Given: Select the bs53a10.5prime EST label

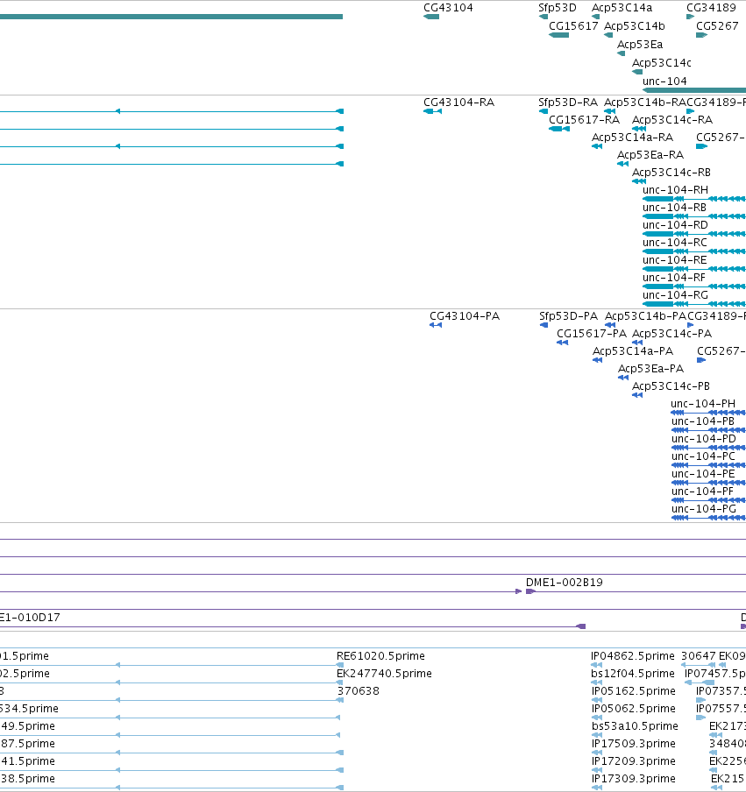Looking at the screenshot, I should coord(635,725).
